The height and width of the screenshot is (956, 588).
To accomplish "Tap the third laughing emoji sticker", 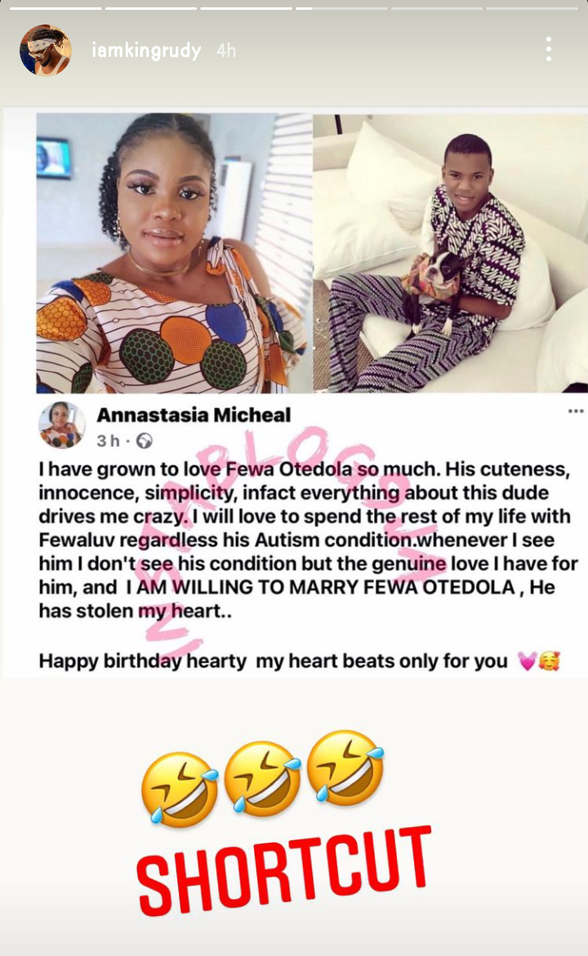I will (x=345, y=767).
